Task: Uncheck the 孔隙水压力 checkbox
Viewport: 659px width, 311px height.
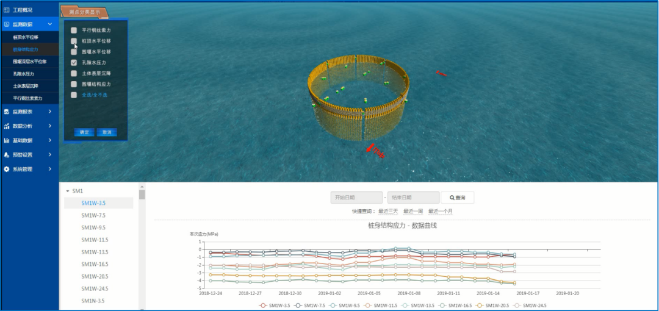Action: (74, 63)
